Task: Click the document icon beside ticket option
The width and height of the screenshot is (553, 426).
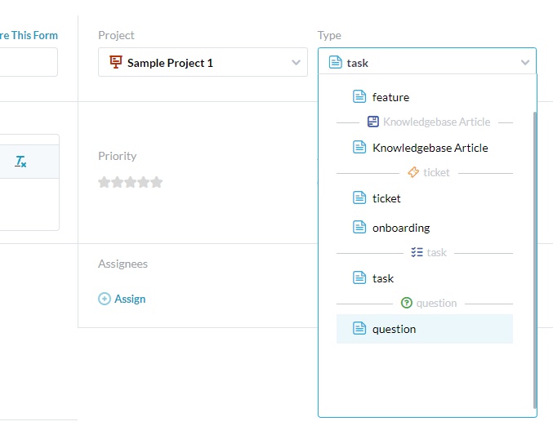Action: [x=359, y=198]
